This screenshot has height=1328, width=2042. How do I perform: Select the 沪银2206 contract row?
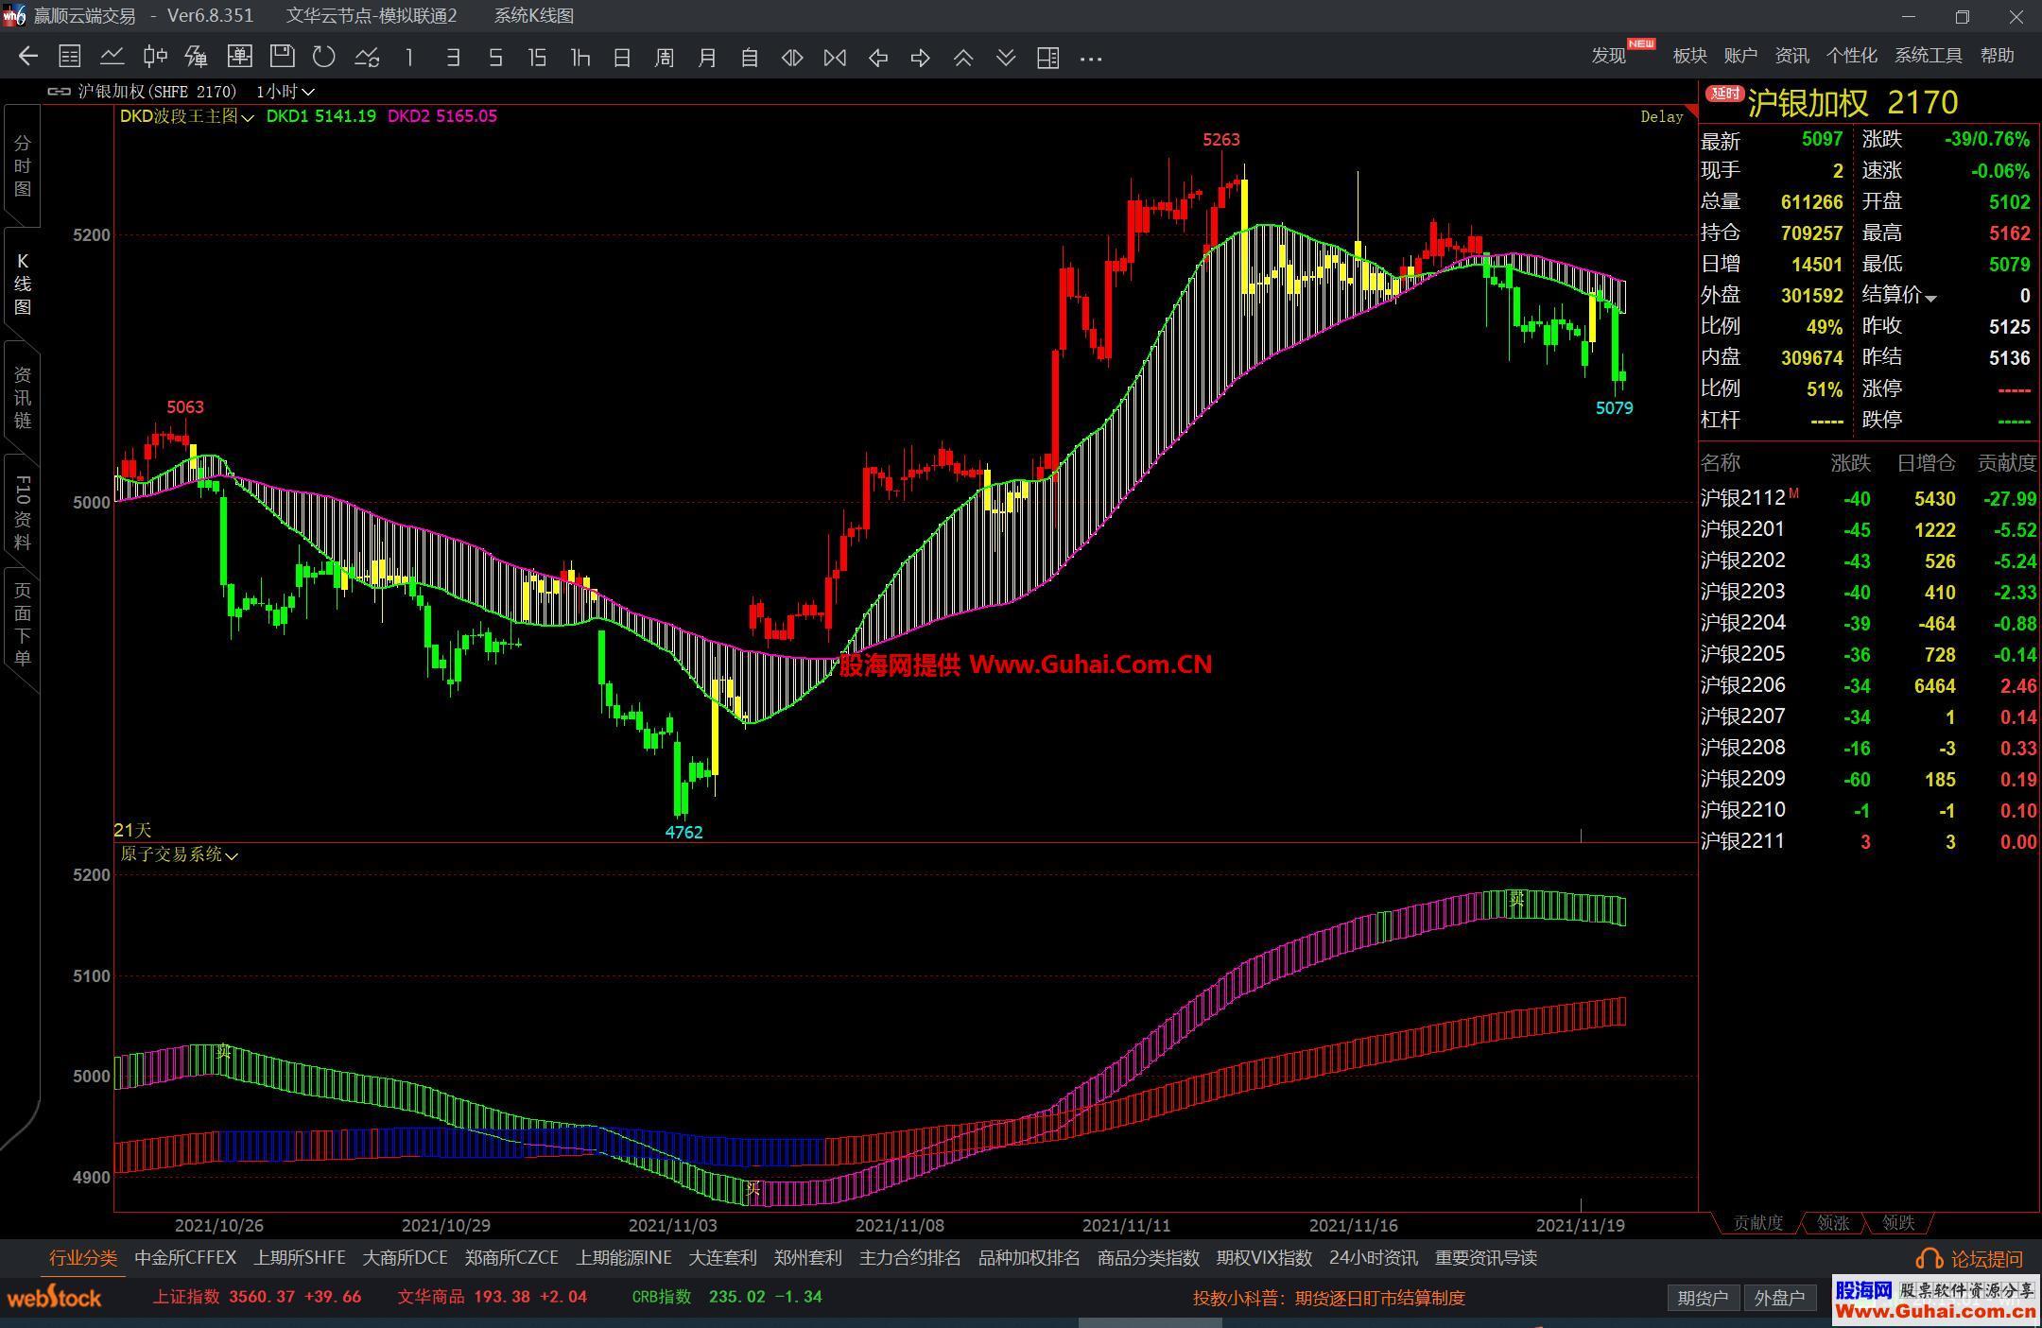[1742, 685]
